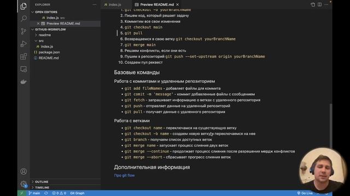Image resolution: width=350 pixels, height=196 pixels.
Task: Open index.js in the src folder
Action: 47,47
